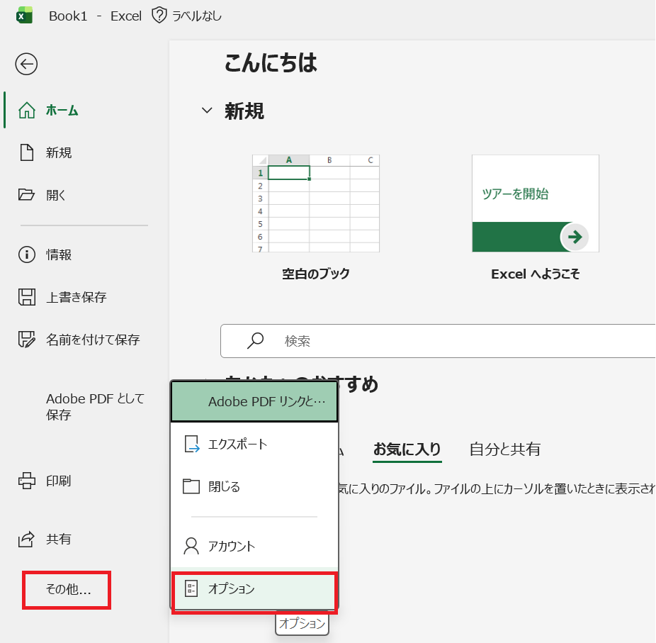Open その他... more menu
This screenshot has height=643, width=656.
(67, 589)
